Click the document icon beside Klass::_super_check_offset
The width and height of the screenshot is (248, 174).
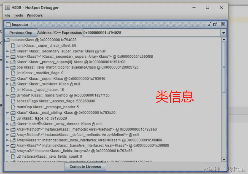click(x=14, y=45)
